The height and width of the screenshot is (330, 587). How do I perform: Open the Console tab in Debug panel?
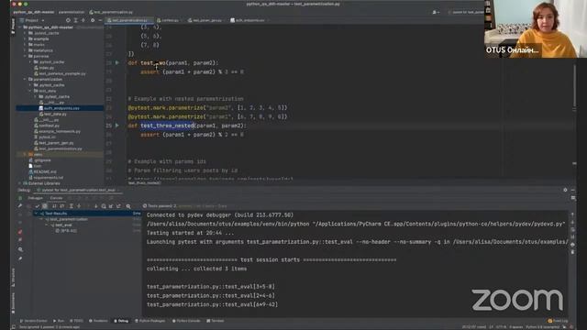pos(56,198)
